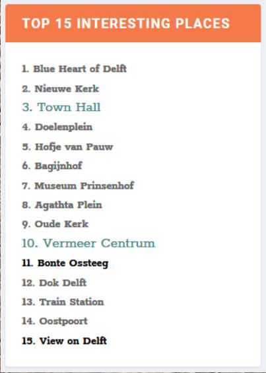Image resolution: width=266 pixels, height=373 pixels.
Task: Select Hofje van Pauw item
Action: coord(67,147)
